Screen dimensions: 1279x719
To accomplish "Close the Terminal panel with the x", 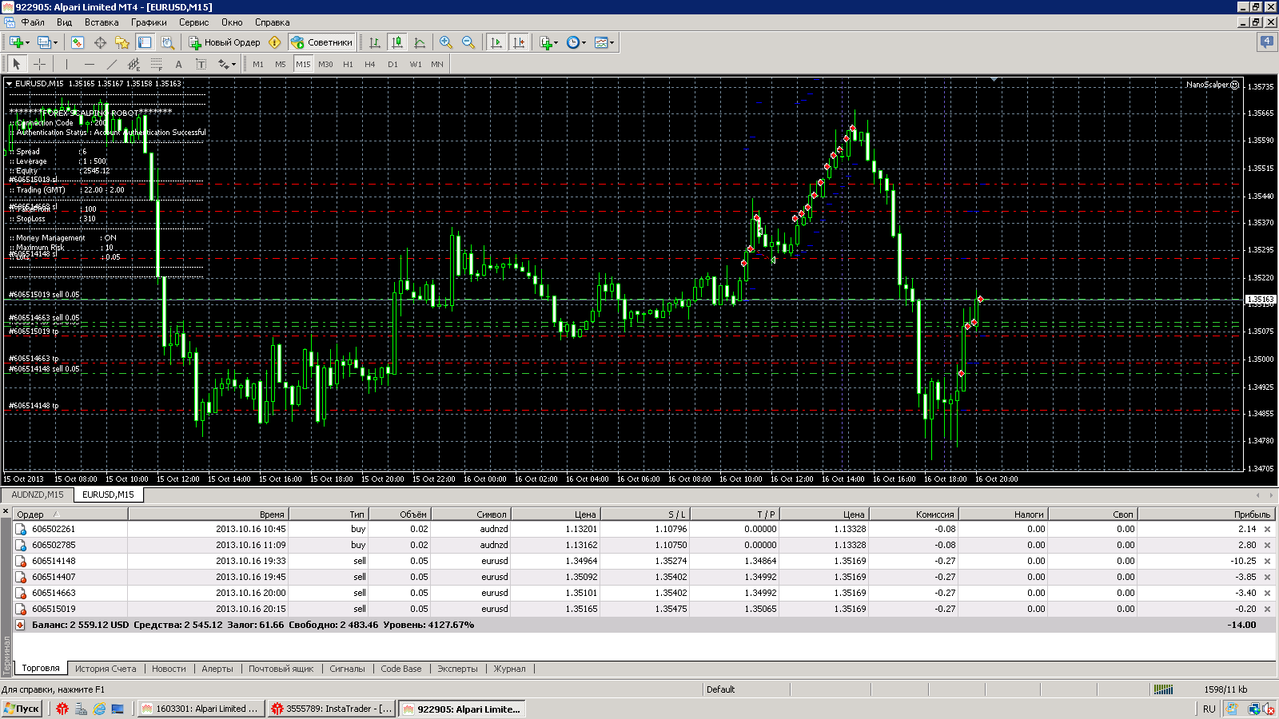I will (x=5, y=510).
